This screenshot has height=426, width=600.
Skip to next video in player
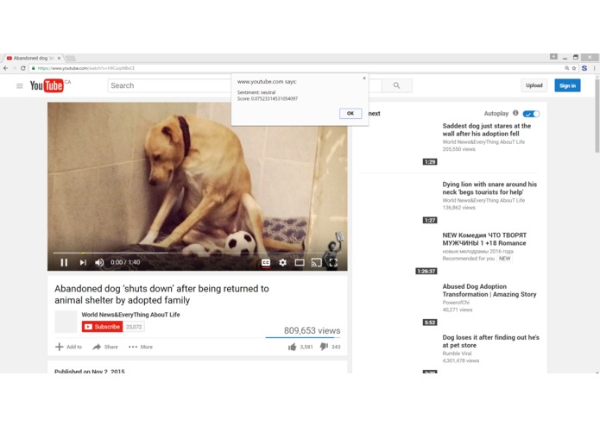tap(83, 262)
